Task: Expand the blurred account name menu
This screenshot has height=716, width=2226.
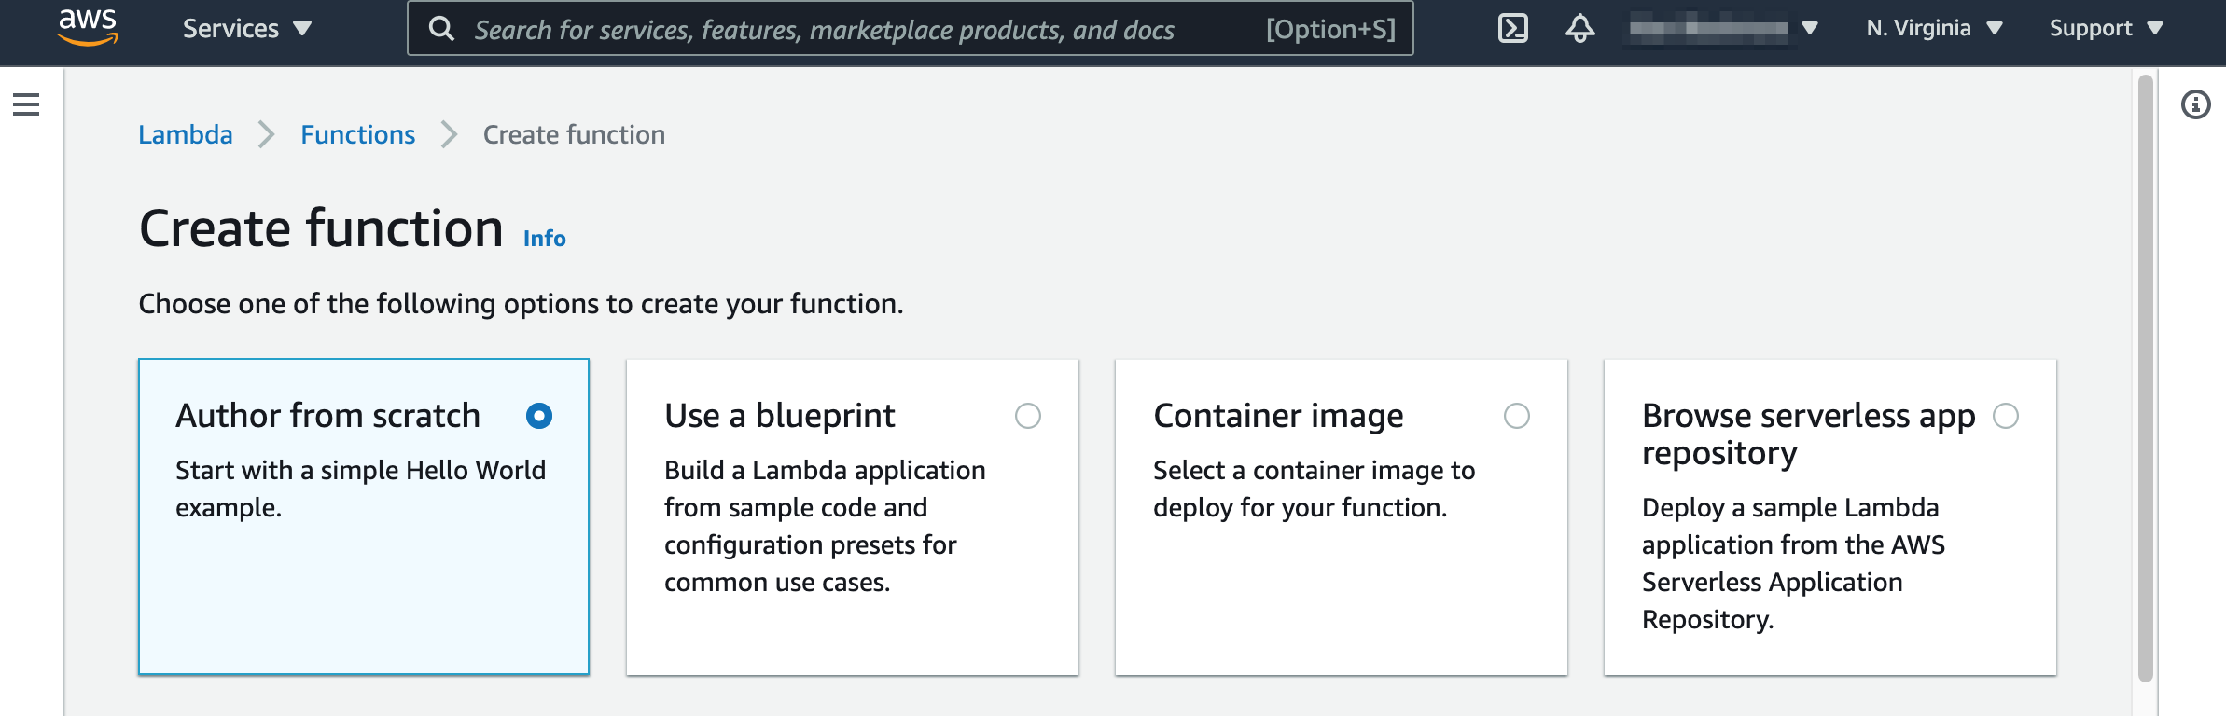Action: (x=1724, y=28)
